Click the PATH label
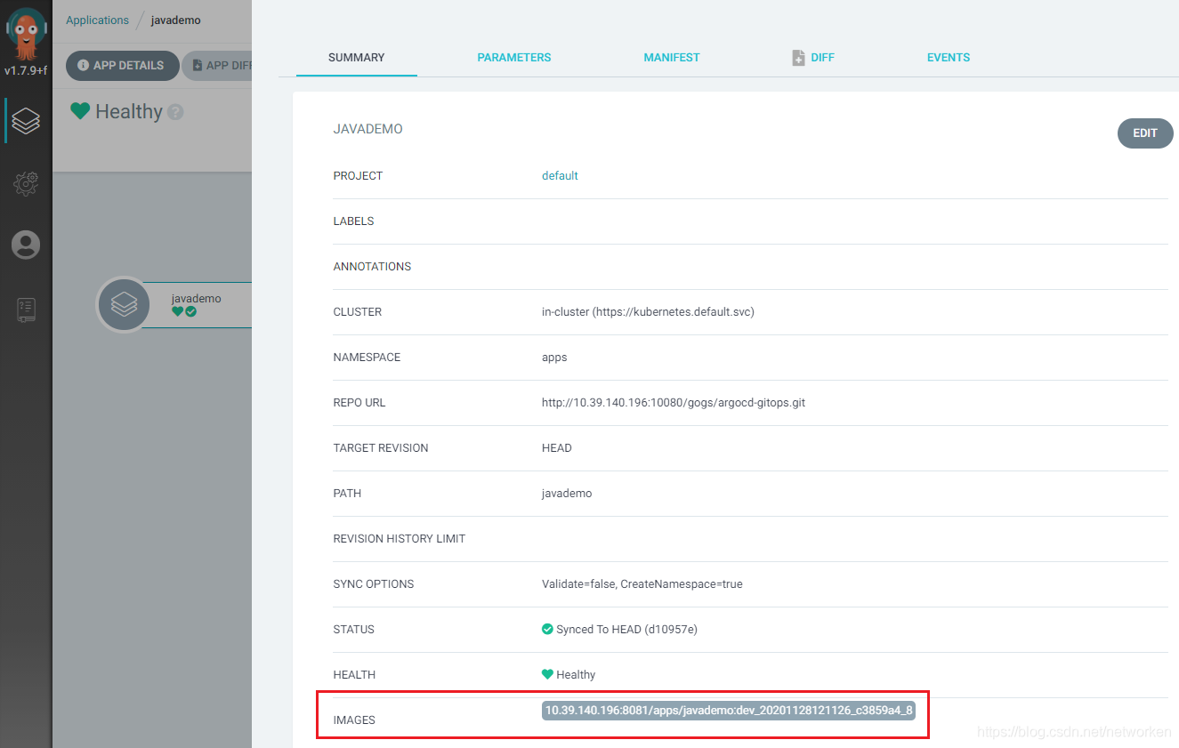 [x=347, y=493]
